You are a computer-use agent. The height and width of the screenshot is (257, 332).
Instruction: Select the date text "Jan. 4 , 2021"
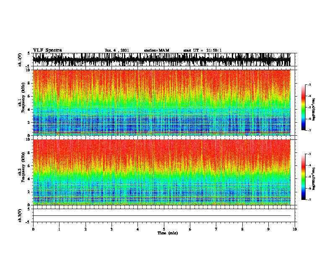coord(117,50)
